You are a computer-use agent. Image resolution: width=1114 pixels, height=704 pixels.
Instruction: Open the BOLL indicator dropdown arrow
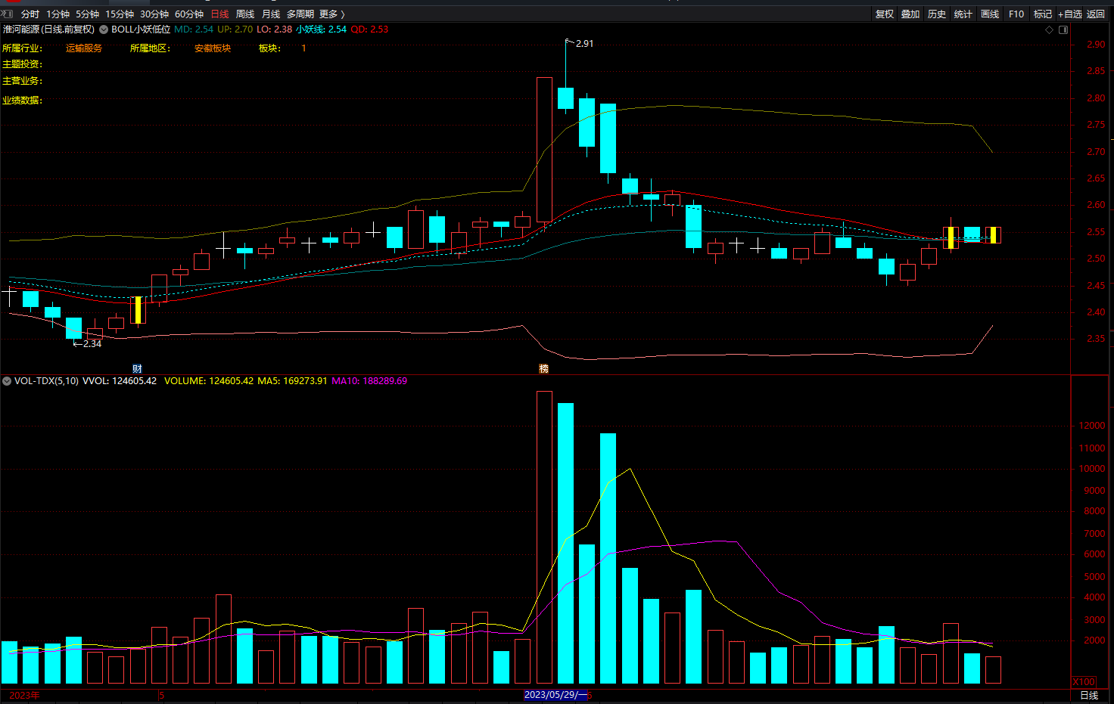point(104,29)
